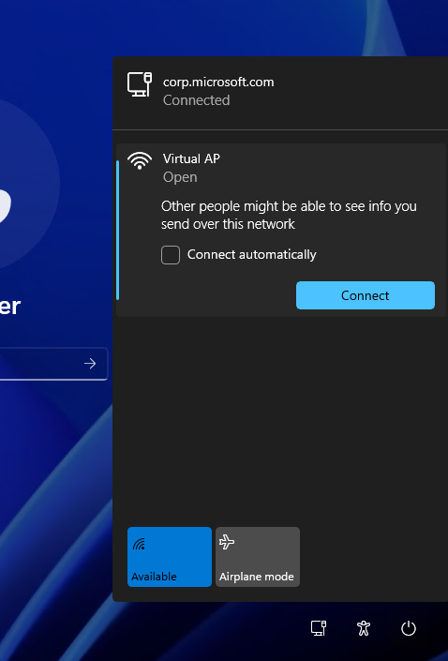Click the airplane icon in the Airplane mode tile
This screenshot has height=661, width=448.
pos(227,542)
